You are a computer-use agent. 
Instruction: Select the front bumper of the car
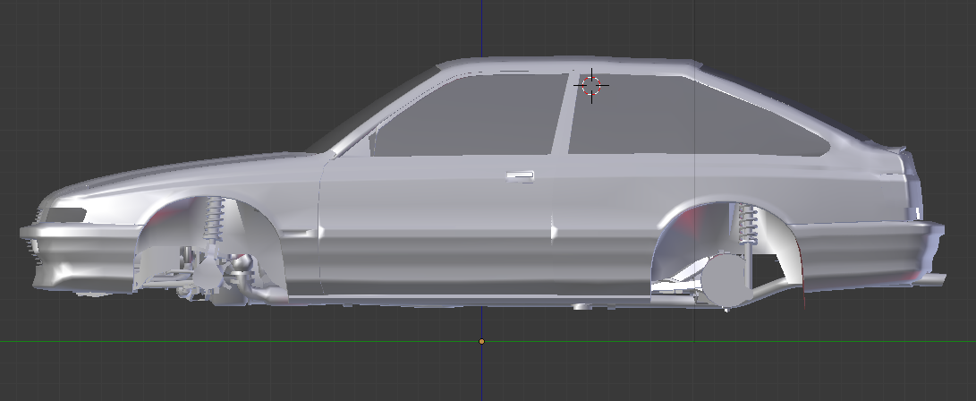pyautogui.click(x=80, y=257)
